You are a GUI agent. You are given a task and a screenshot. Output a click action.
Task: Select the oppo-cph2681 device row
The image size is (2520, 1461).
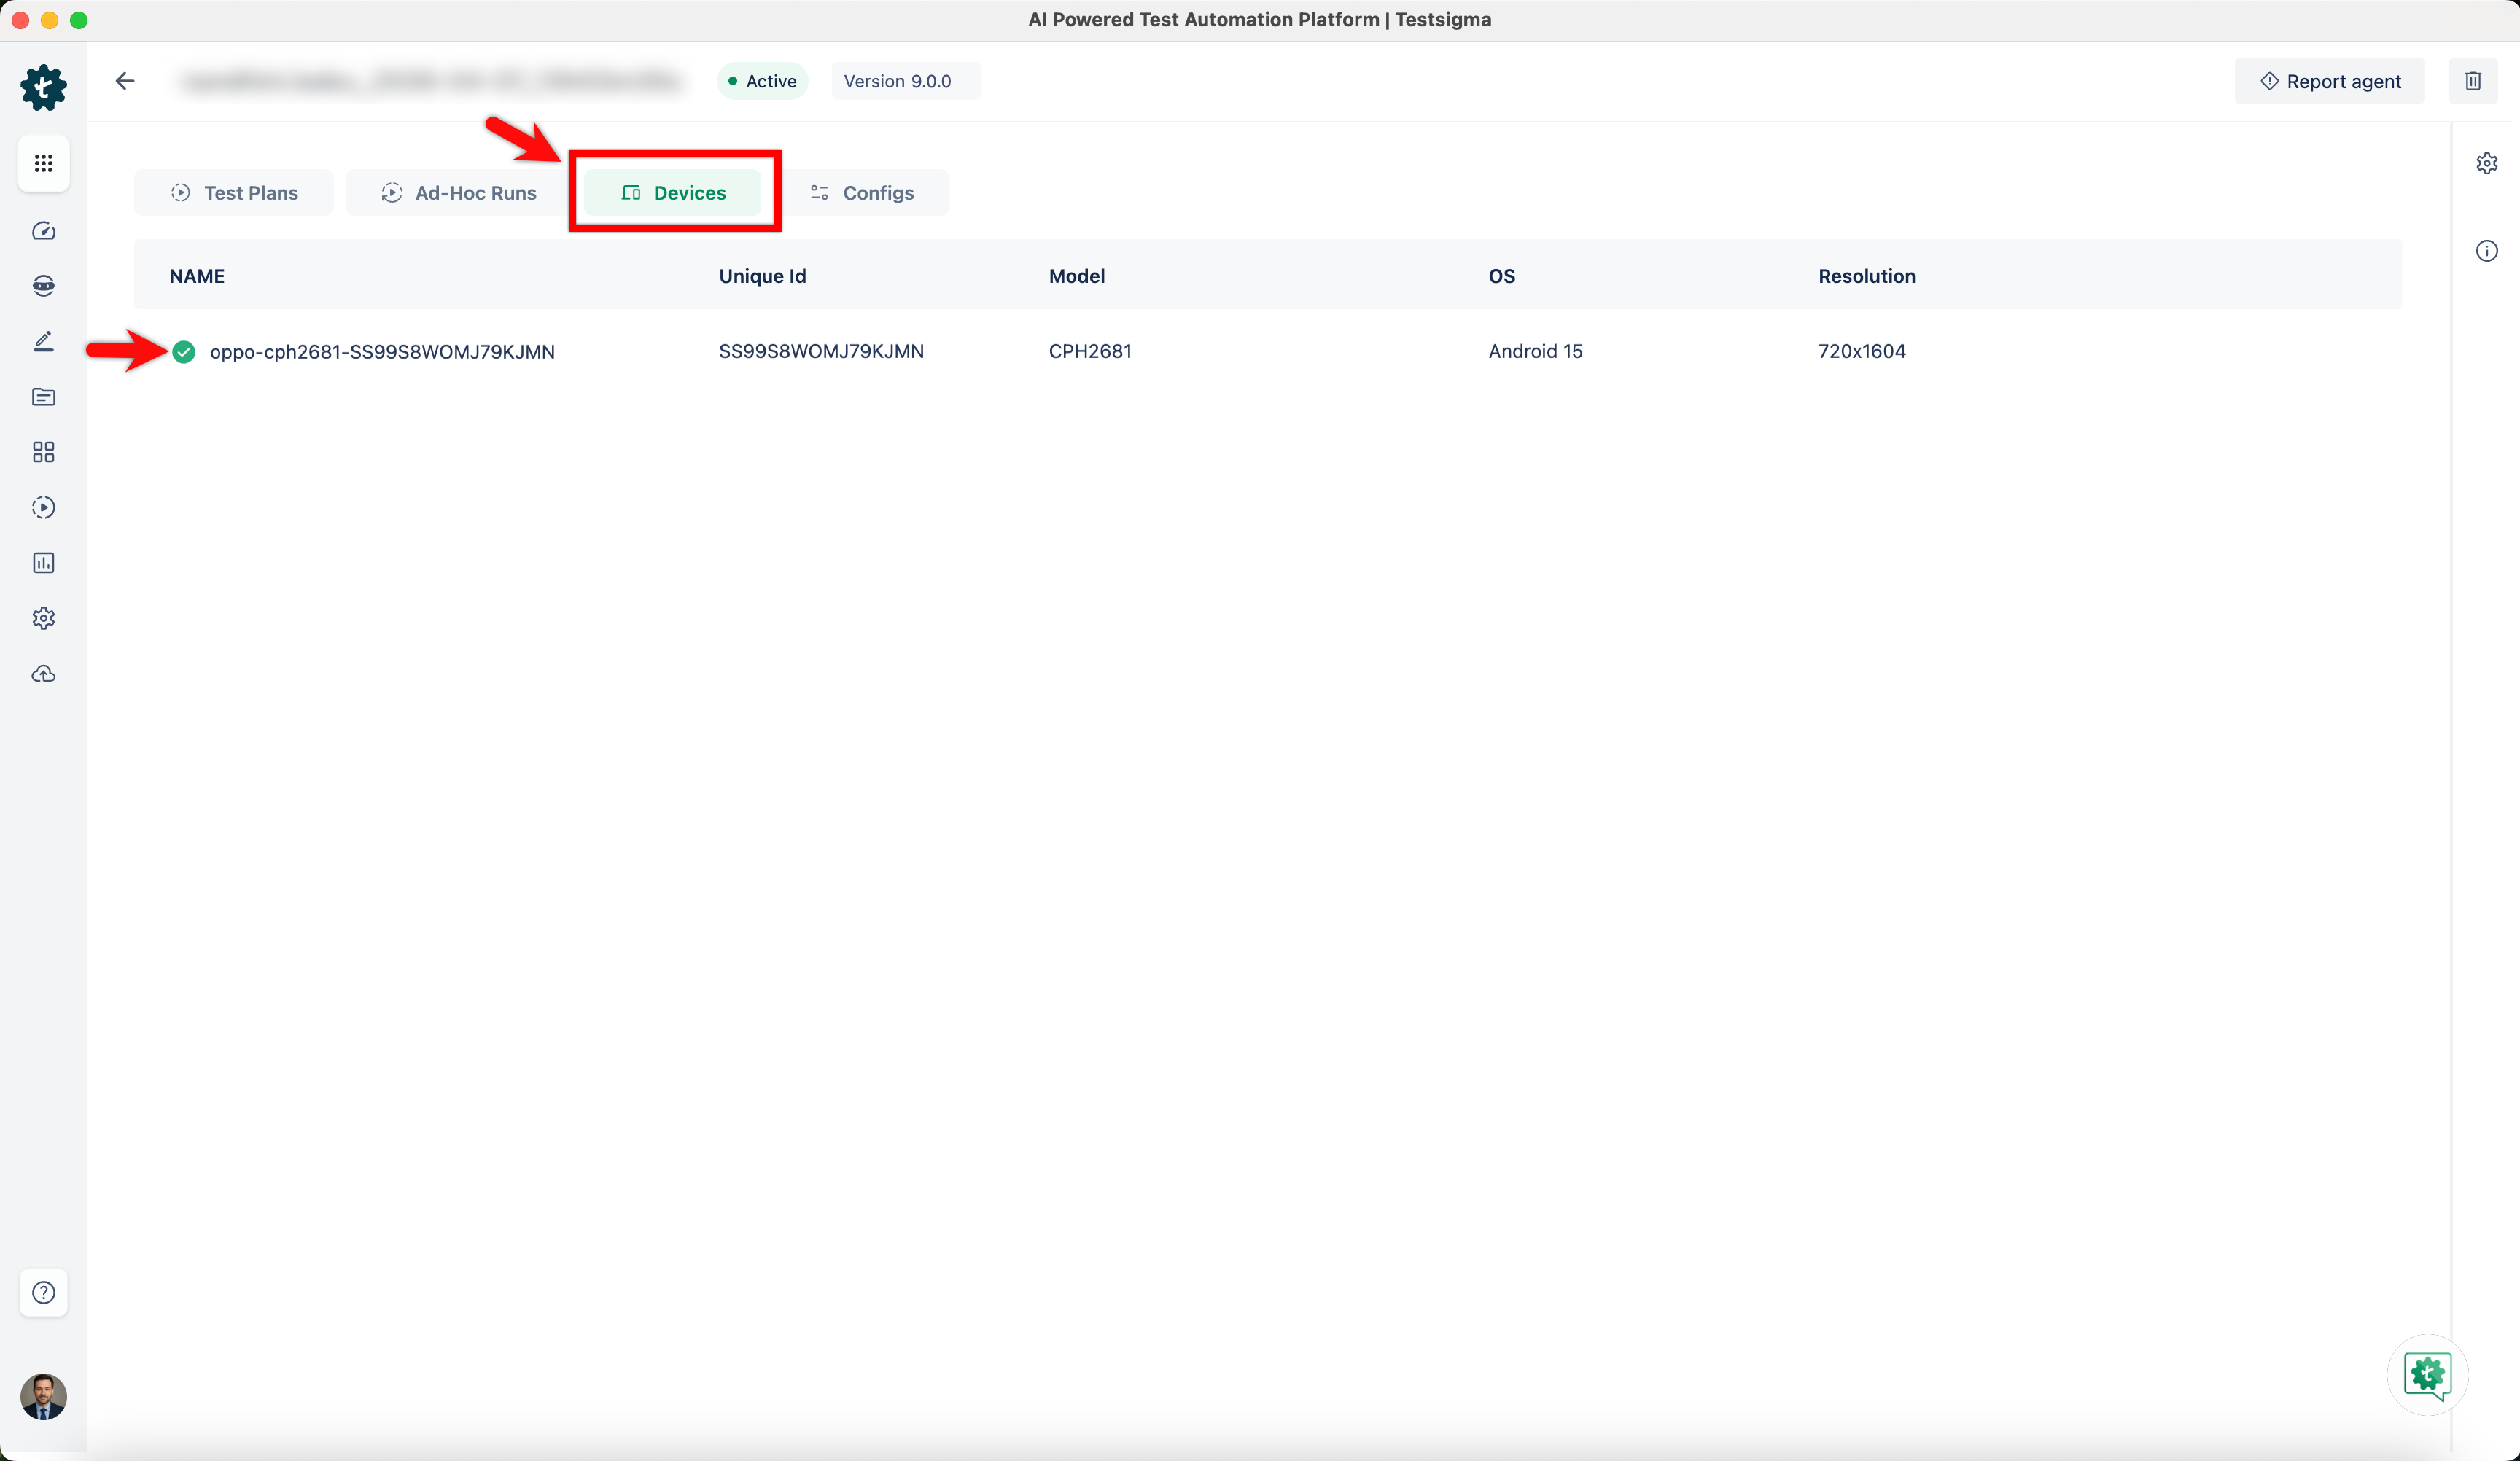pos(381,351)
